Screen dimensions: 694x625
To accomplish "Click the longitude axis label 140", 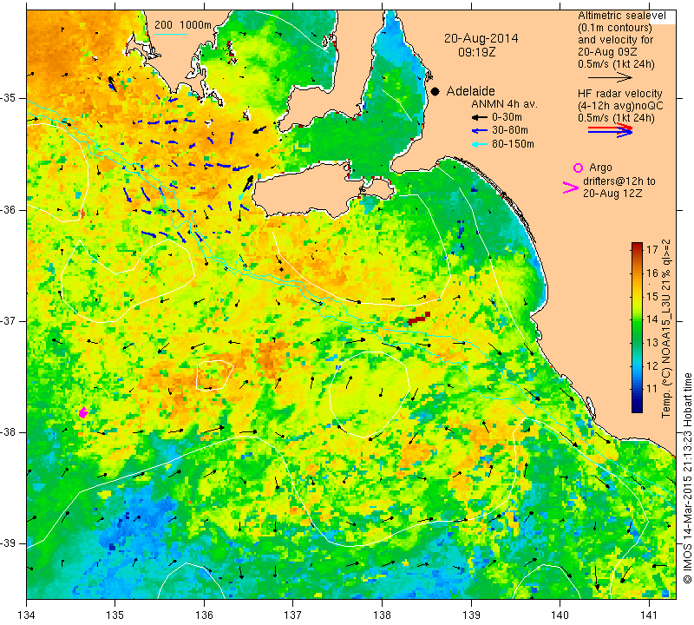I will 560,615.
